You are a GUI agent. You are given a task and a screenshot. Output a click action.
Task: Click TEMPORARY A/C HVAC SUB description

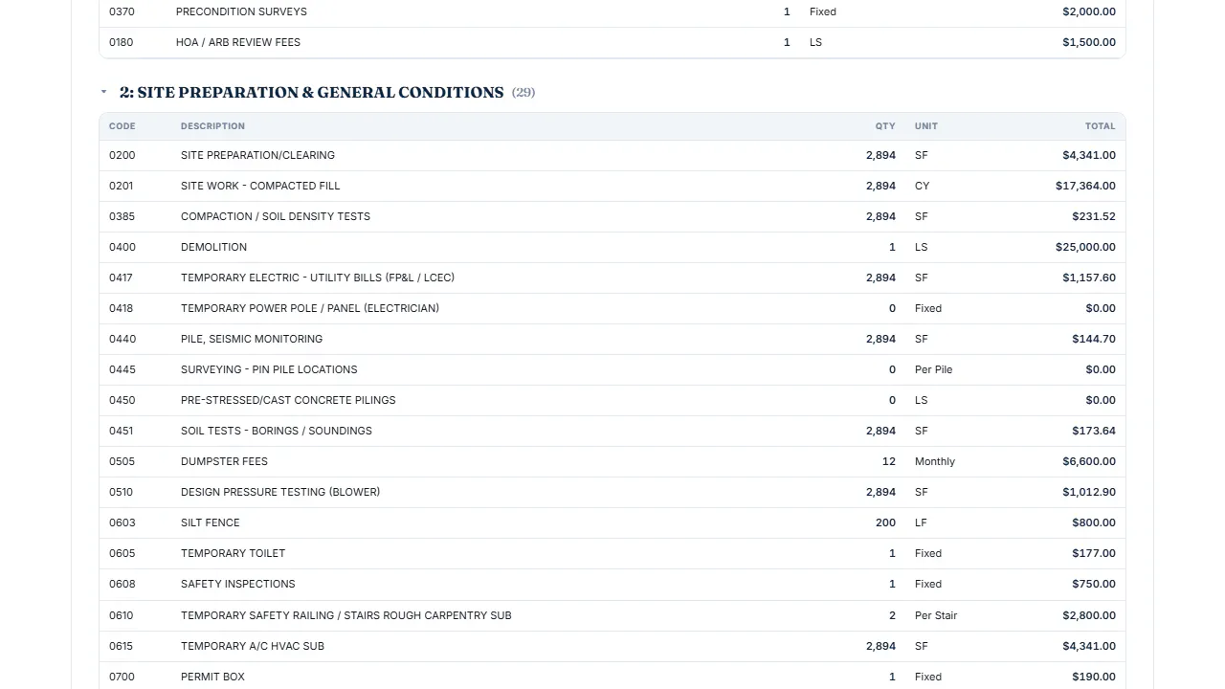[253, 646]
